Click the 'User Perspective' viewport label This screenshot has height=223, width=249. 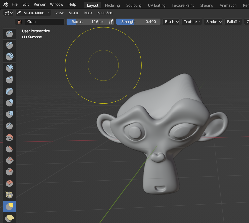coord(36,31)
